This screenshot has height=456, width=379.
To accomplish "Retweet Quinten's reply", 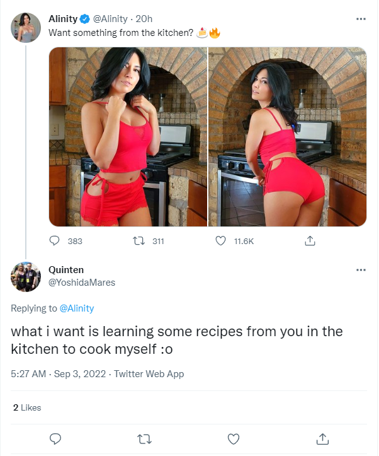I will tap(144, 439).
